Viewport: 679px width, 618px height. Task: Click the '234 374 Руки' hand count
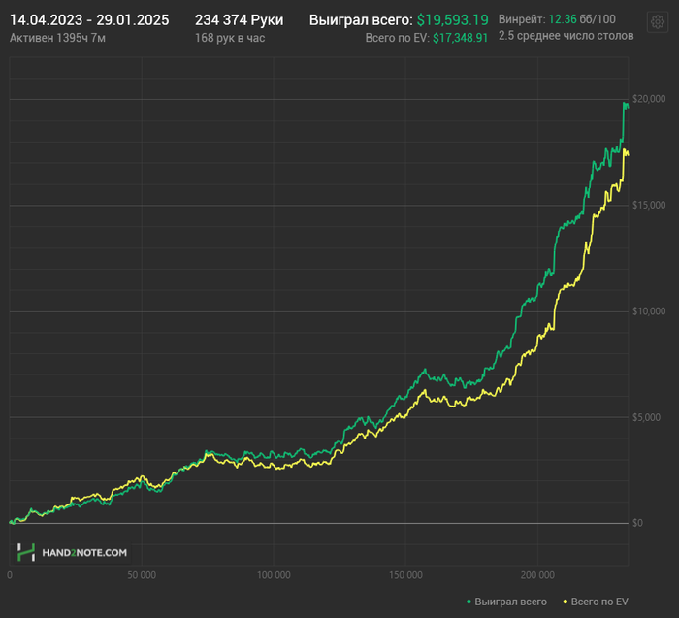pyautogui.click(x=239, y=20)
